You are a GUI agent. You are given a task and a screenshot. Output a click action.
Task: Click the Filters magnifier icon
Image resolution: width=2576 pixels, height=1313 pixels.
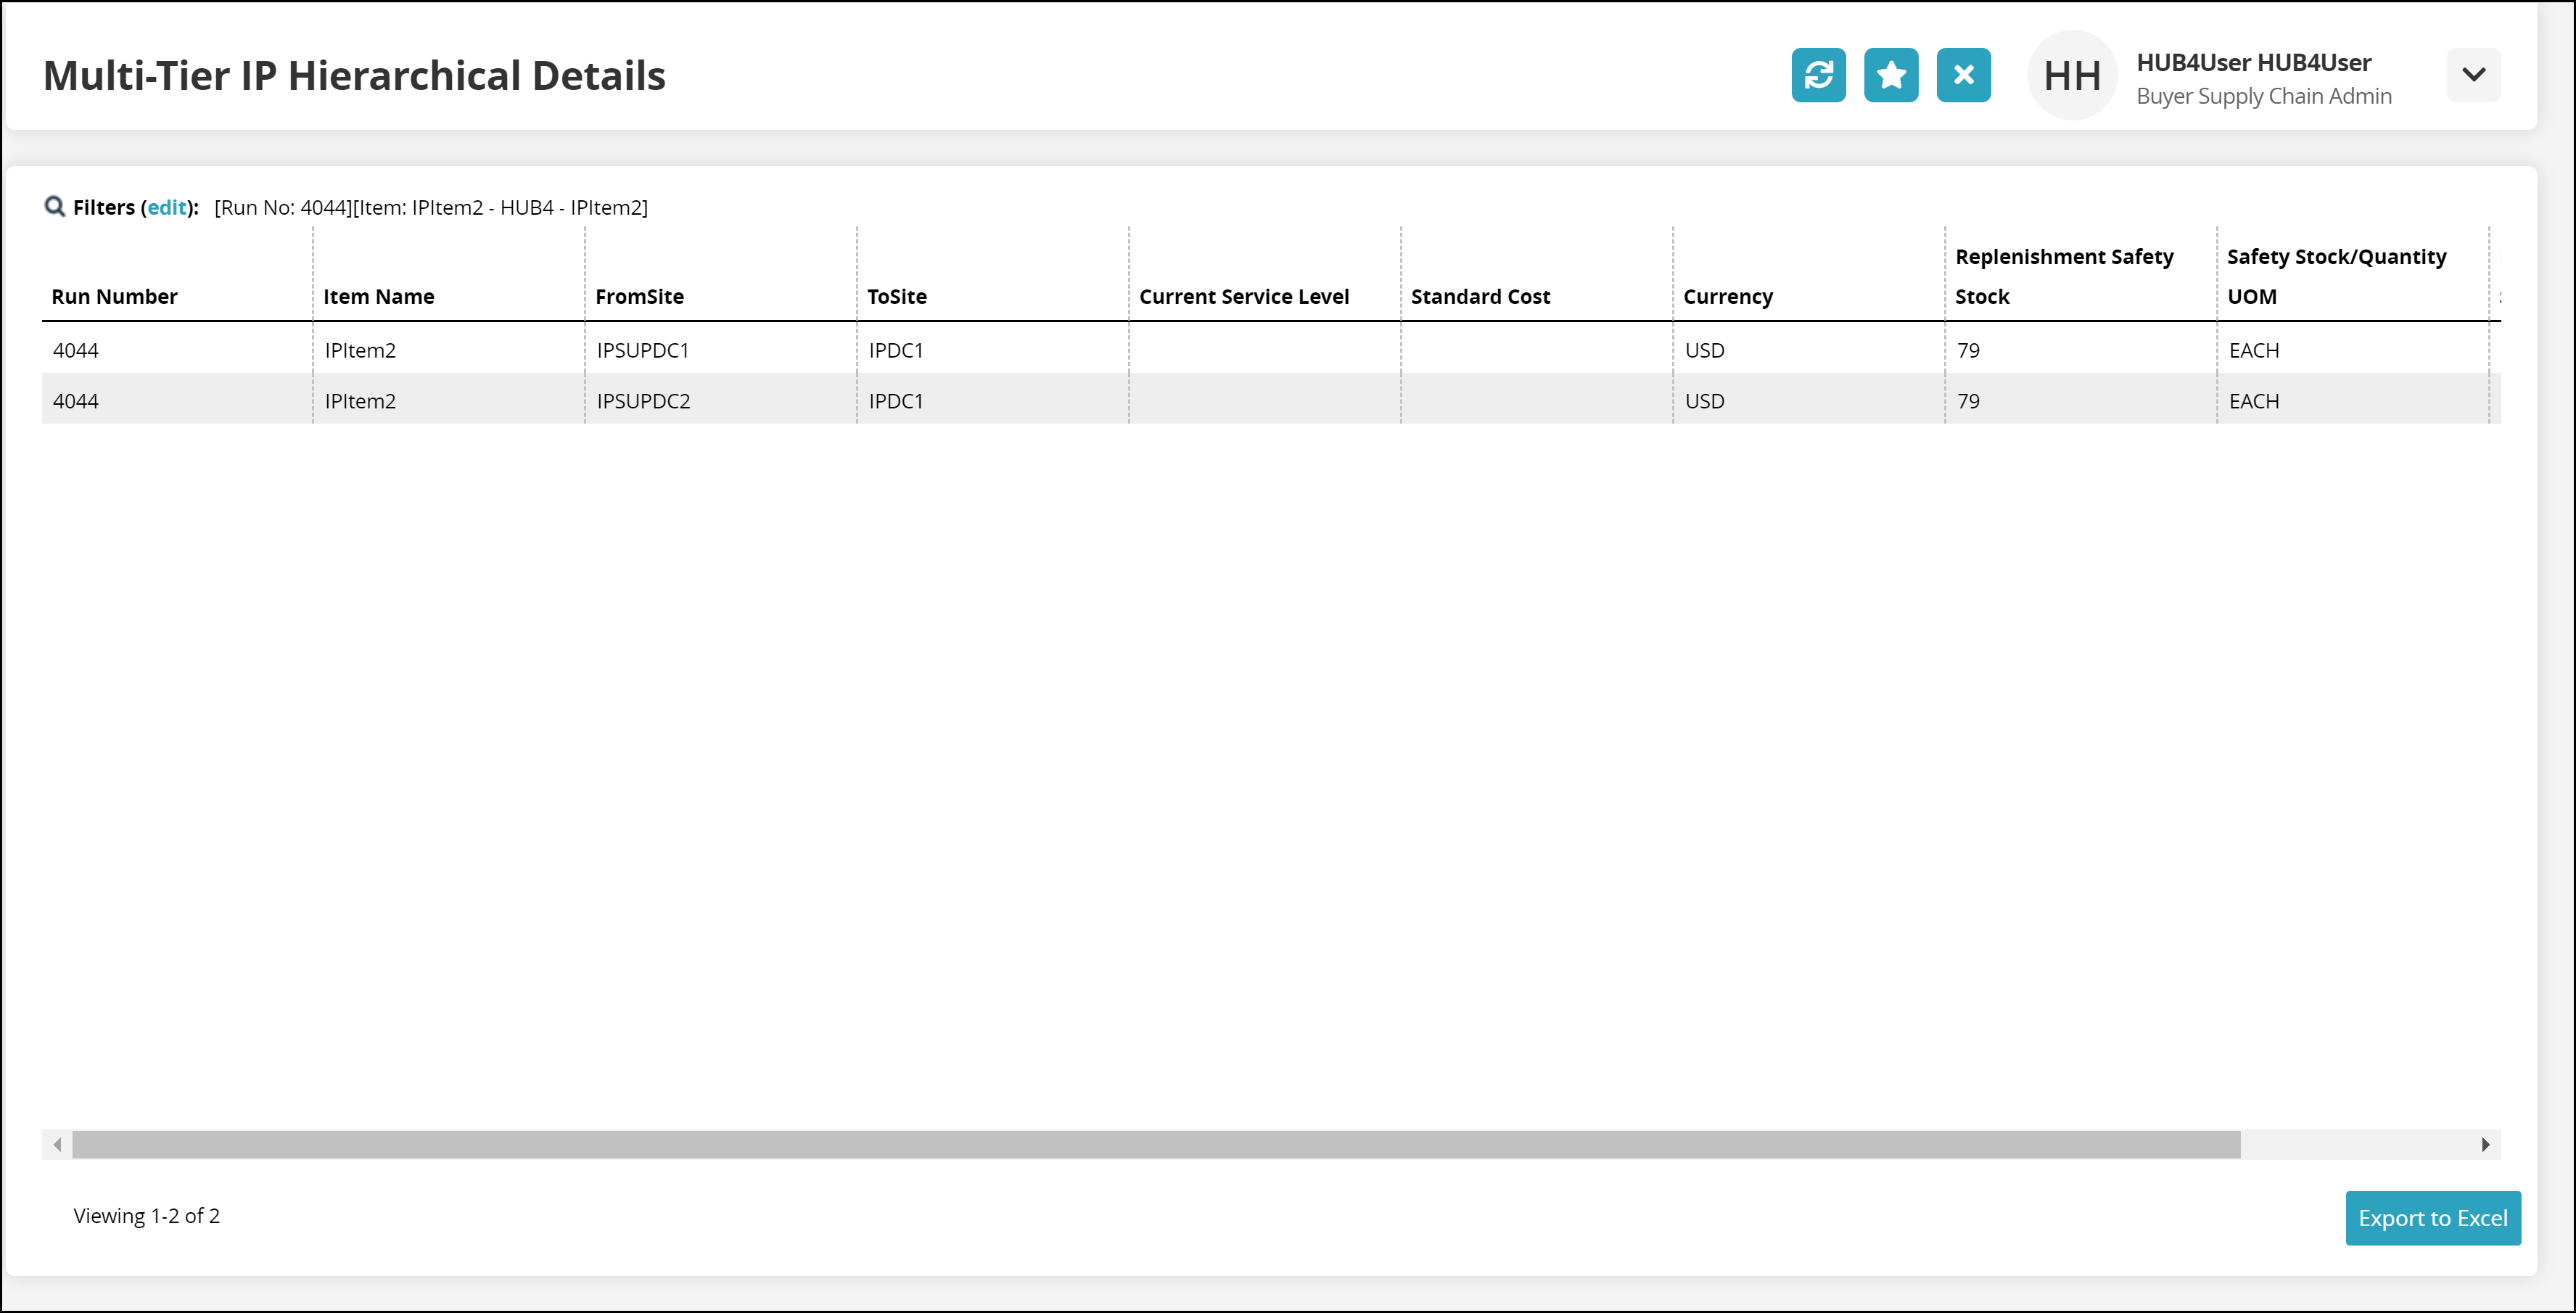tap(54, 207)
